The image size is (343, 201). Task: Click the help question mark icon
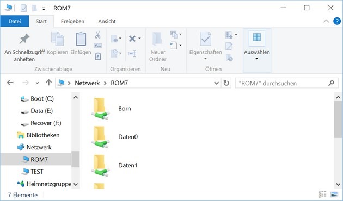pos(337,21)
